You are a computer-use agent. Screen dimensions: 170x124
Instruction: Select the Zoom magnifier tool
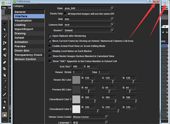click(5, 108)
